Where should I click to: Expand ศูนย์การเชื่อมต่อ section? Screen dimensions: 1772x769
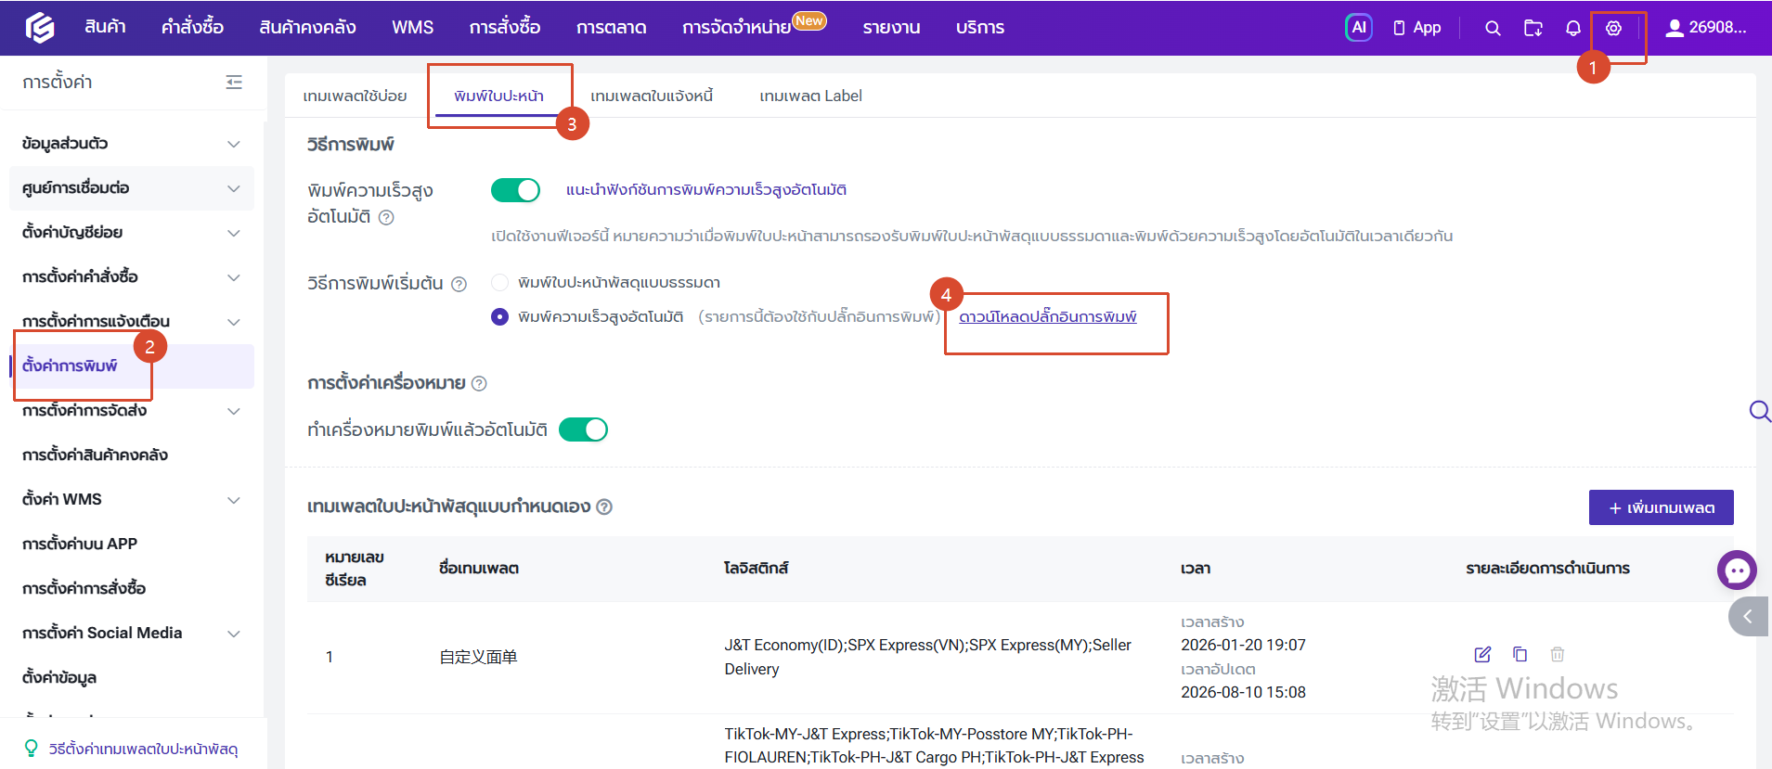131,188
